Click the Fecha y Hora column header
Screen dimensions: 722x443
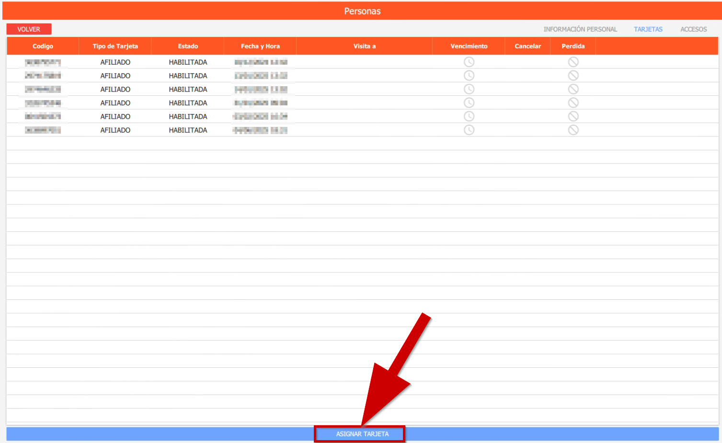[x=260, y=46]
